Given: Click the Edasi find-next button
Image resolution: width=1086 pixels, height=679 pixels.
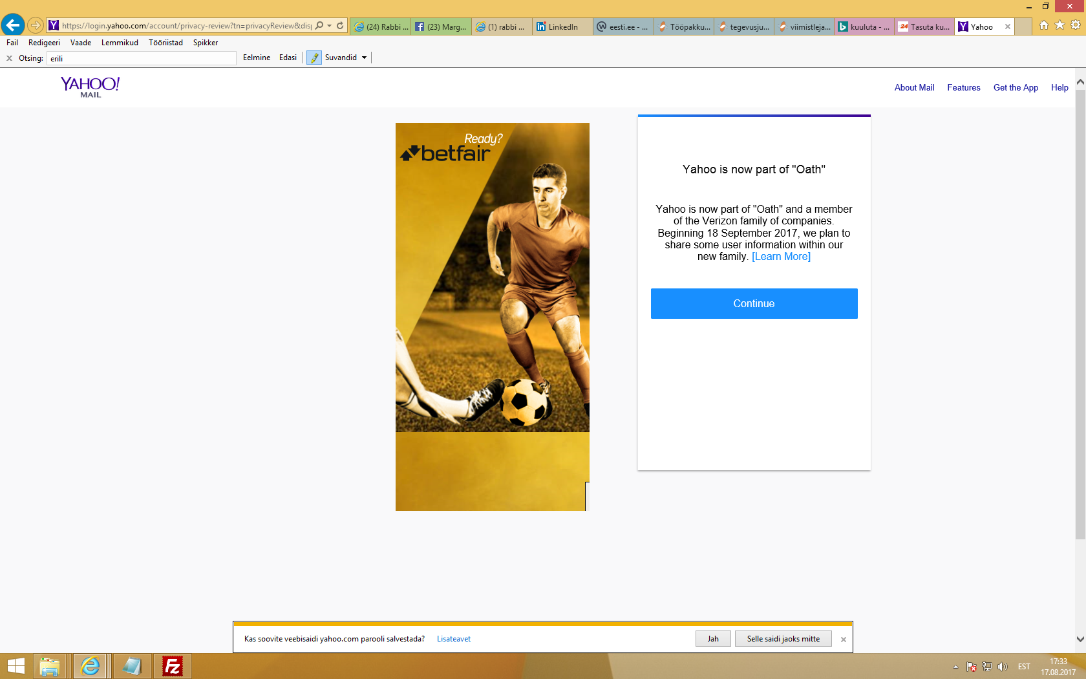Looking at the screenshot, I should pyautogui.click(x=288, y=58).
